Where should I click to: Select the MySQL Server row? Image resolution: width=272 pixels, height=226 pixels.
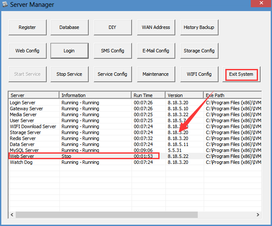pos(135,150)
